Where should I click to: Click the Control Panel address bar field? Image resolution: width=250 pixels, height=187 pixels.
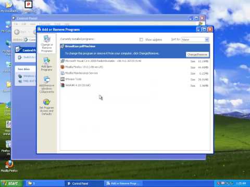point(30,39)
